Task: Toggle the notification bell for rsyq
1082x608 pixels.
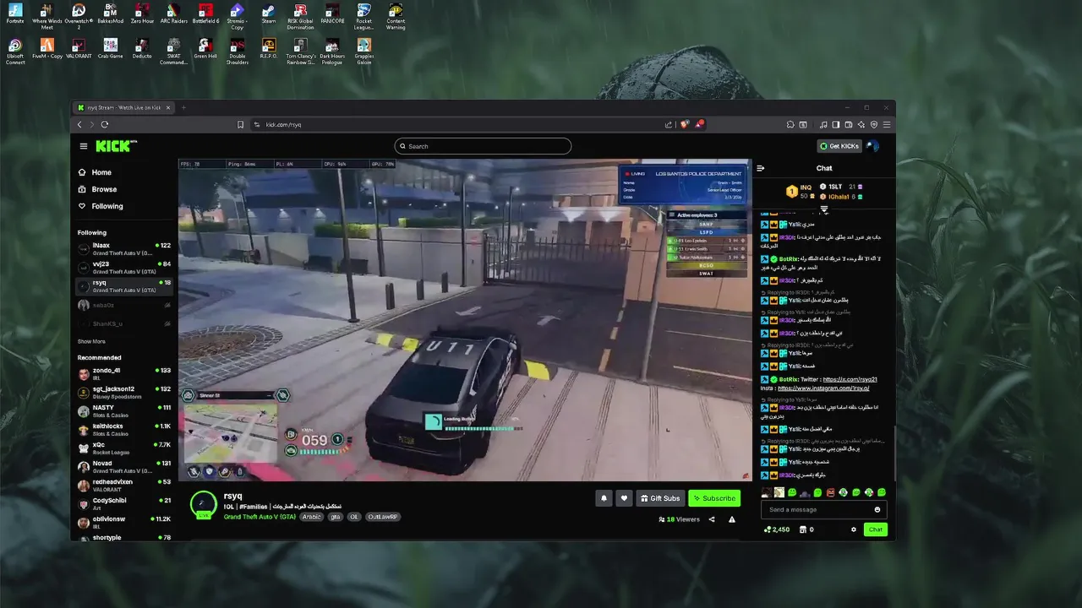Action: pos(604,498)
